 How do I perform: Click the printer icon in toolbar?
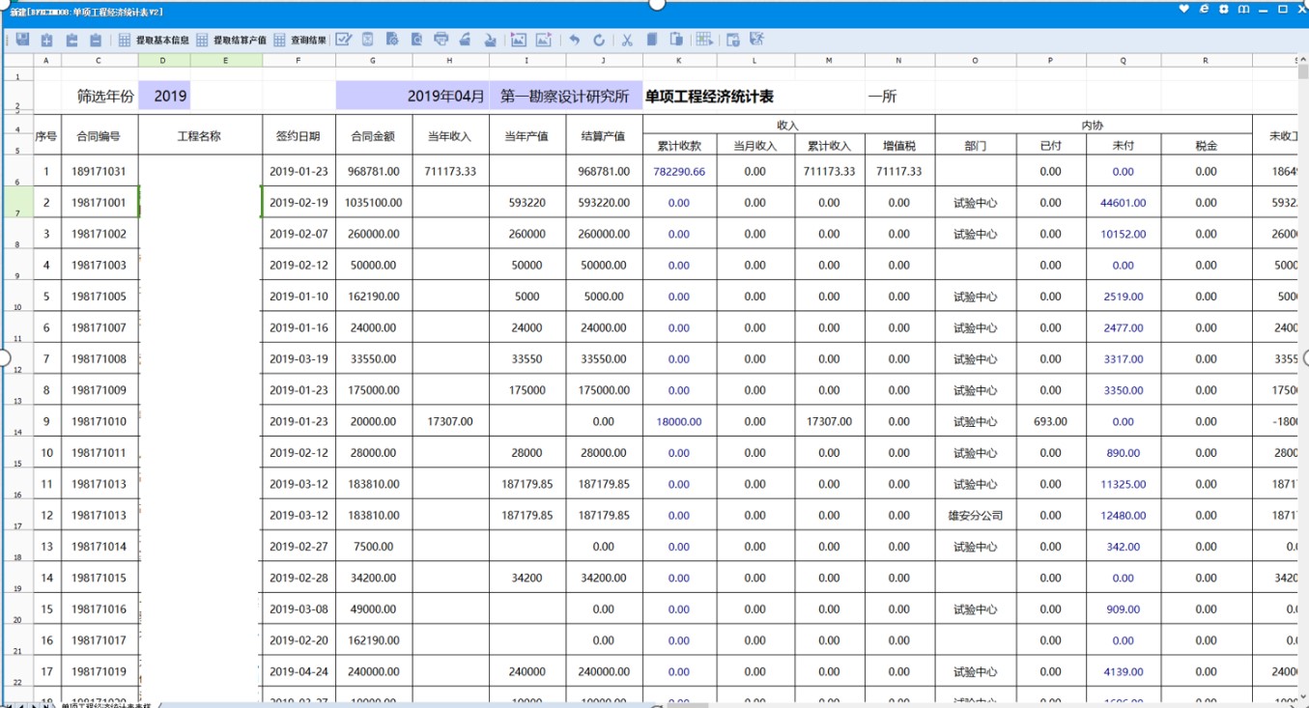click(441, 40)
